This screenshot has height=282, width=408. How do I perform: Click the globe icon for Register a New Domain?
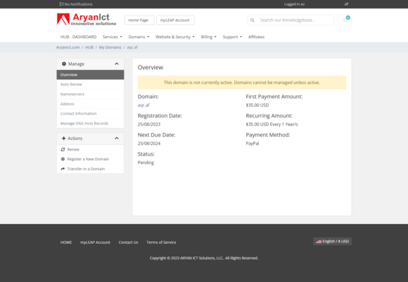63,159
